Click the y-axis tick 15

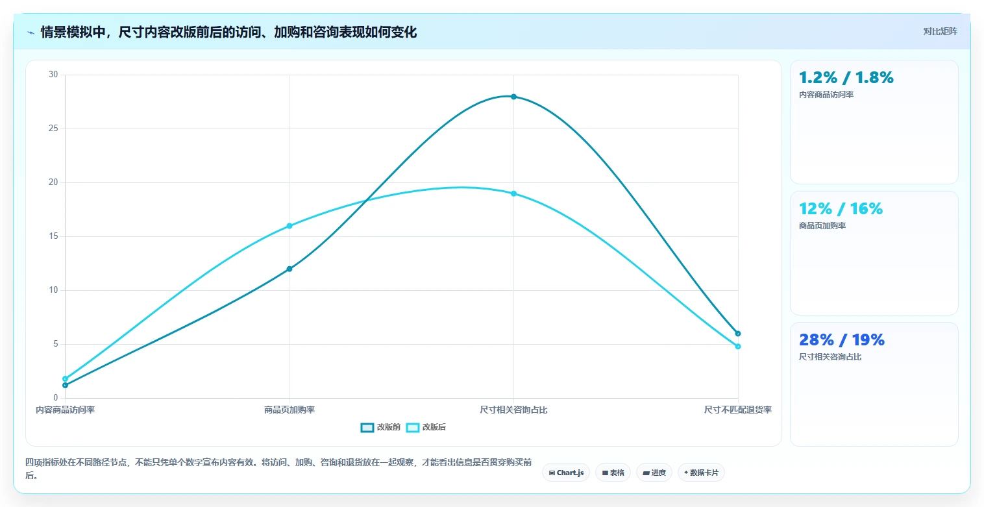(x=53, y=236)
